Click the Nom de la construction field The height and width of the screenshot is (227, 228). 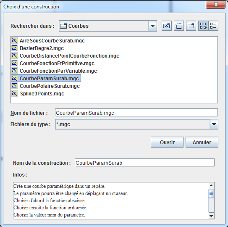pyautogui.click(x=144, y=163)
